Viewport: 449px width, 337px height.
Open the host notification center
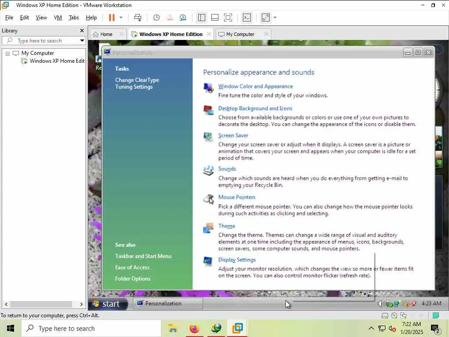click(435, 328)
